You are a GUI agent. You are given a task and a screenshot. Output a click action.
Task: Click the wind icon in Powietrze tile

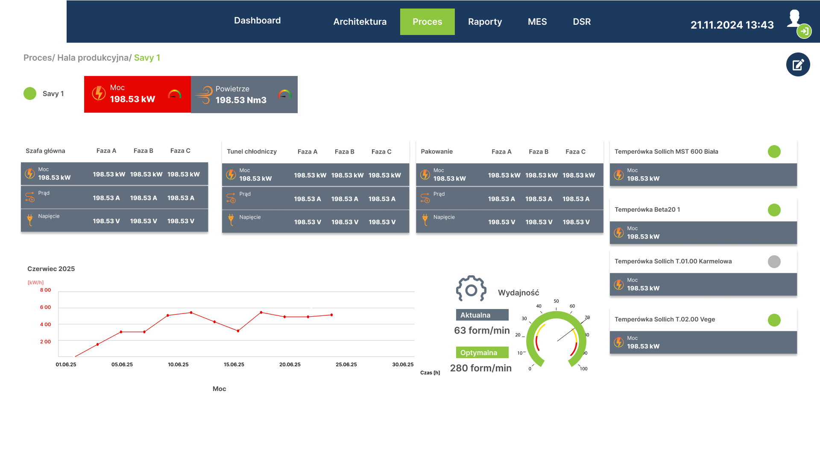pos(205,95)
